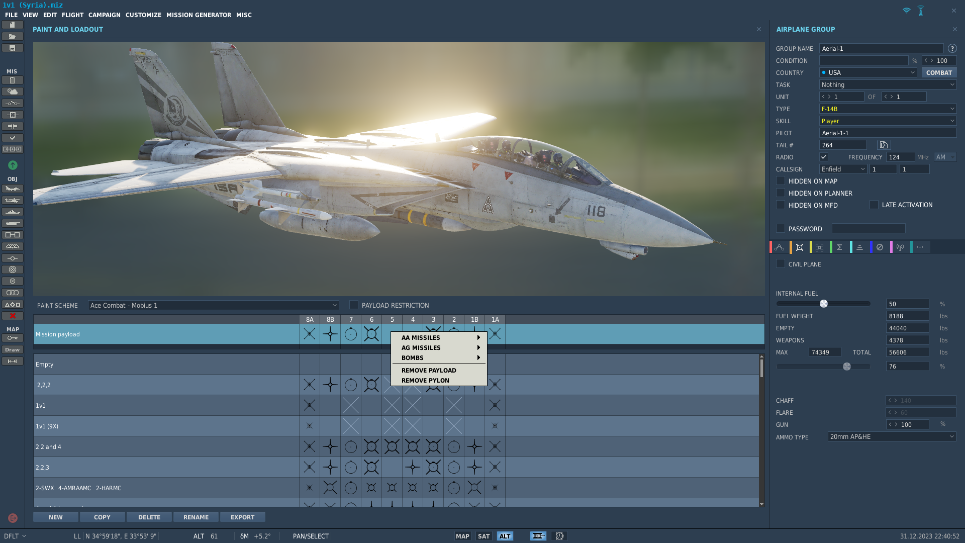Image resolution: width=965 pixels, height=543 pixels.
Task: Open the weather settings cloud icon
Action: (x=13, y=92)
